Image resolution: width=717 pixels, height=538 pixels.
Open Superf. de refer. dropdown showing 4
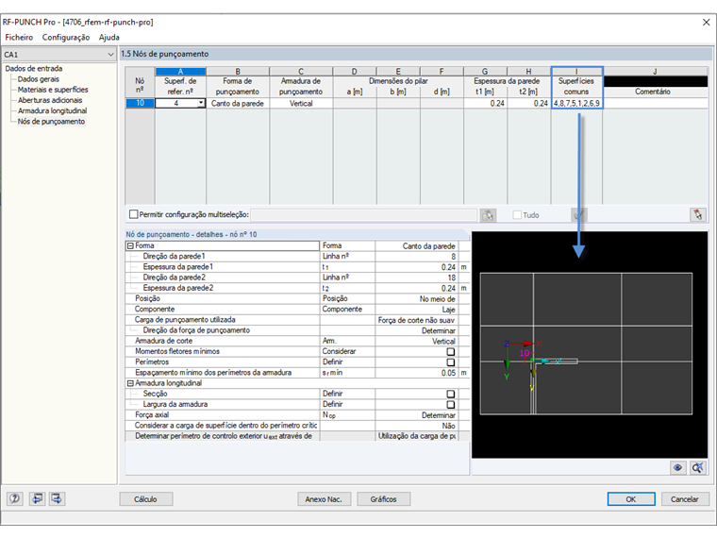point(201,104)
